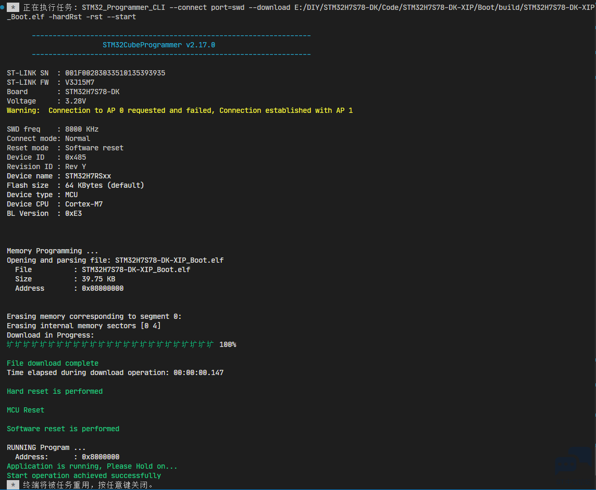
Task: Click the Opening and parsing file line
Action: coord(115,261)
